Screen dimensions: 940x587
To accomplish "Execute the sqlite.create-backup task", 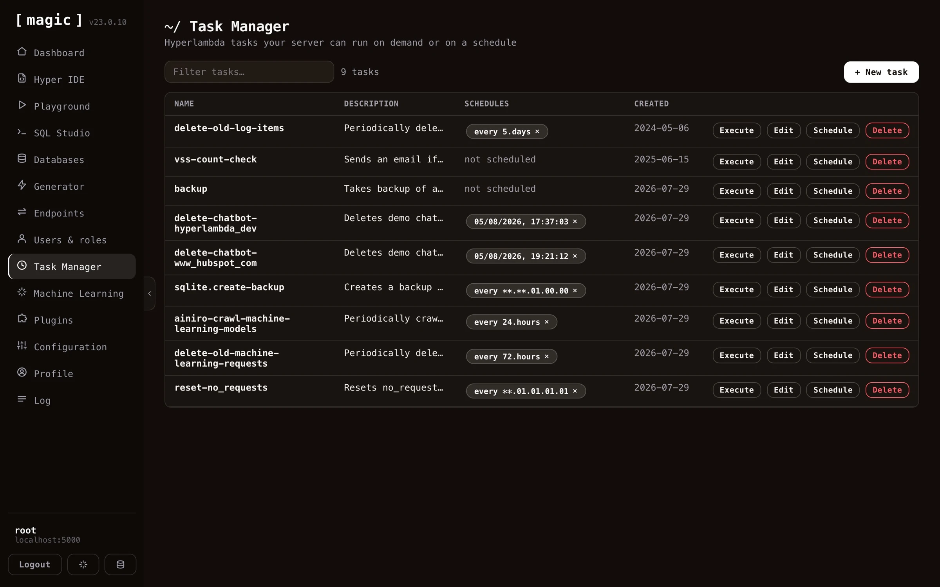I will click(x=737, y=290).
